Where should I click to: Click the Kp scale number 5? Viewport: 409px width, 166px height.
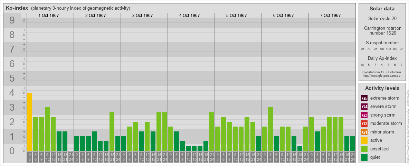pos(12,78)
